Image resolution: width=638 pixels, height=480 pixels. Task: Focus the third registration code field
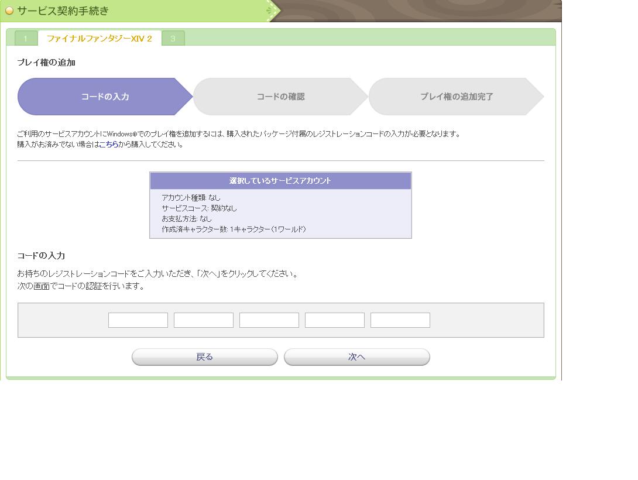pyautogui.click(x=269, y=320)
